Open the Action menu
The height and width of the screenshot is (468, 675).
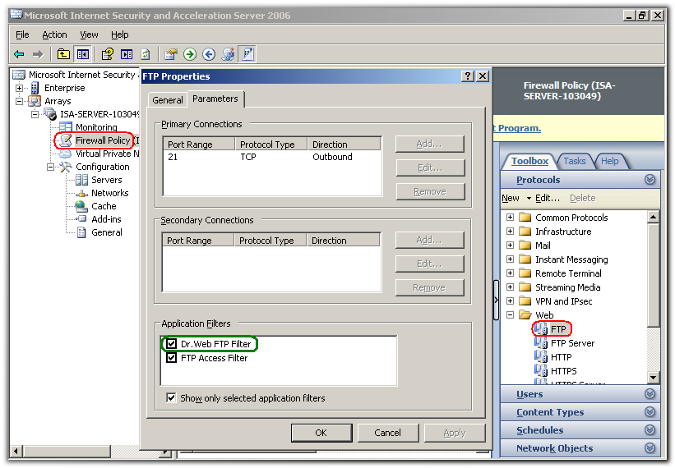tap(54, 34)
